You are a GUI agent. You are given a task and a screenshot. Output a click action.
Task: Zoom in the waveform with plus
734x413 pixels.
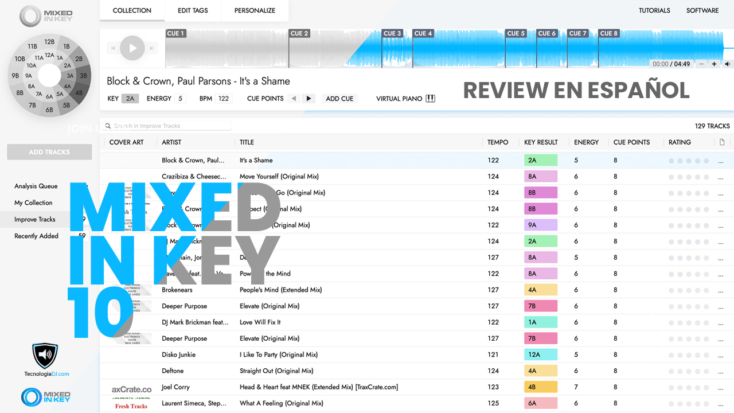714,64
